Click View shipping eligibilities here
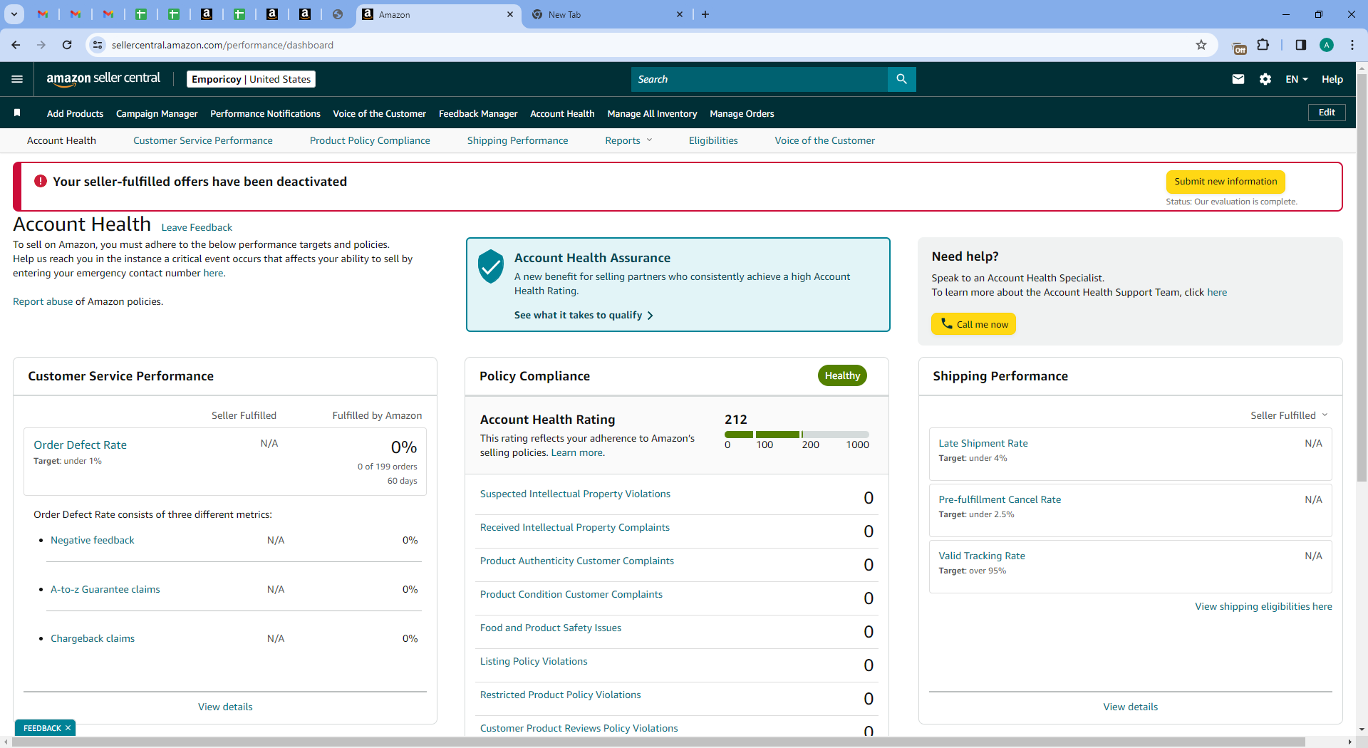This screenshot has height=748, width=1368. point(1263,606)
